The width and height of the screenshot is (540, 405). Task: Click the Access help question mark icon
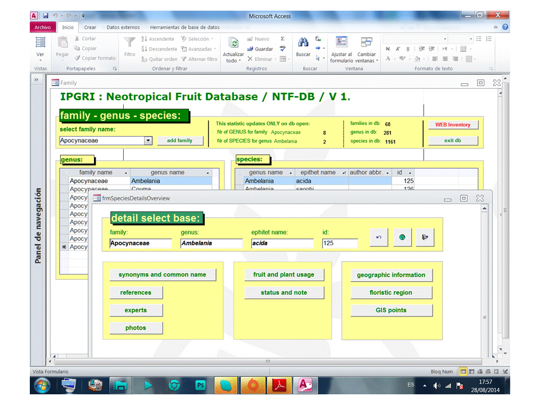[505, 27]
